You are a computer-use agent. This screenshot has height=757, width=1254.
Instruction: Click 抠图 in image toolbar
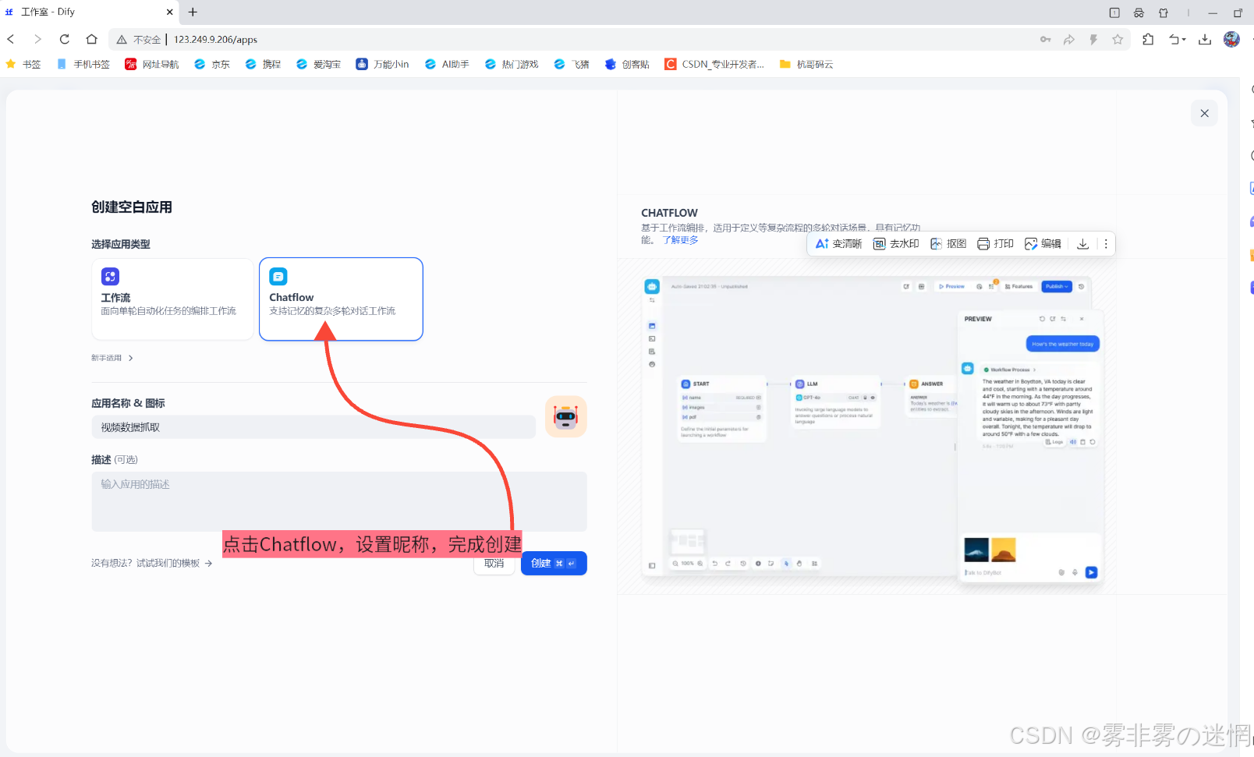[948, 244]
